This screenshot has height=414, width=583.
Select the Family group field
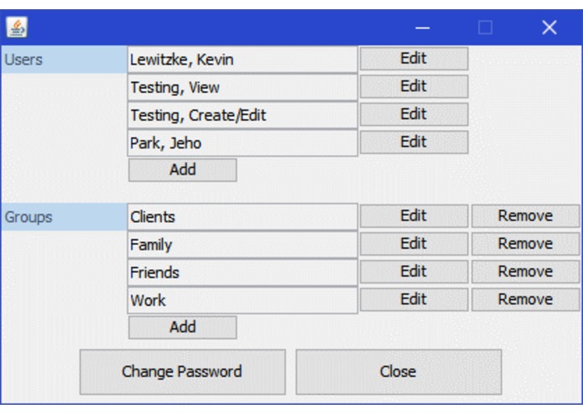[242, 245]
